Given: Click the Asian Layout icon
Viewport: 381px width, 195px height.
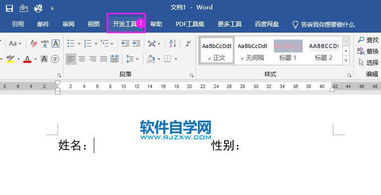Looking at the screenshot, I should [152, 44].
